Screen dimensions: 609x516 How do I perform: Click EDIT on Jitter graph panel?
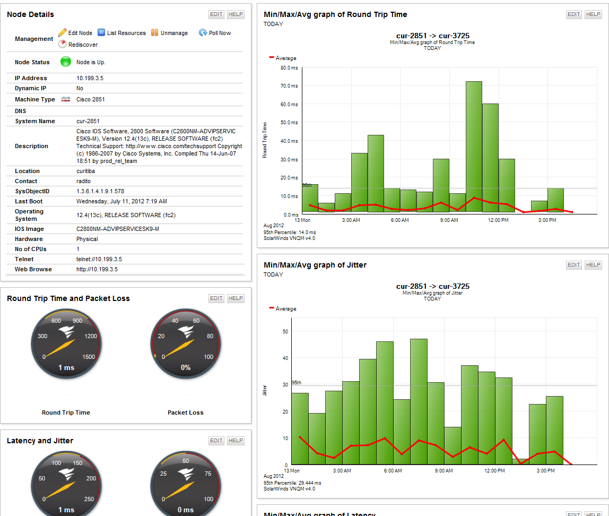click(573, 265)
